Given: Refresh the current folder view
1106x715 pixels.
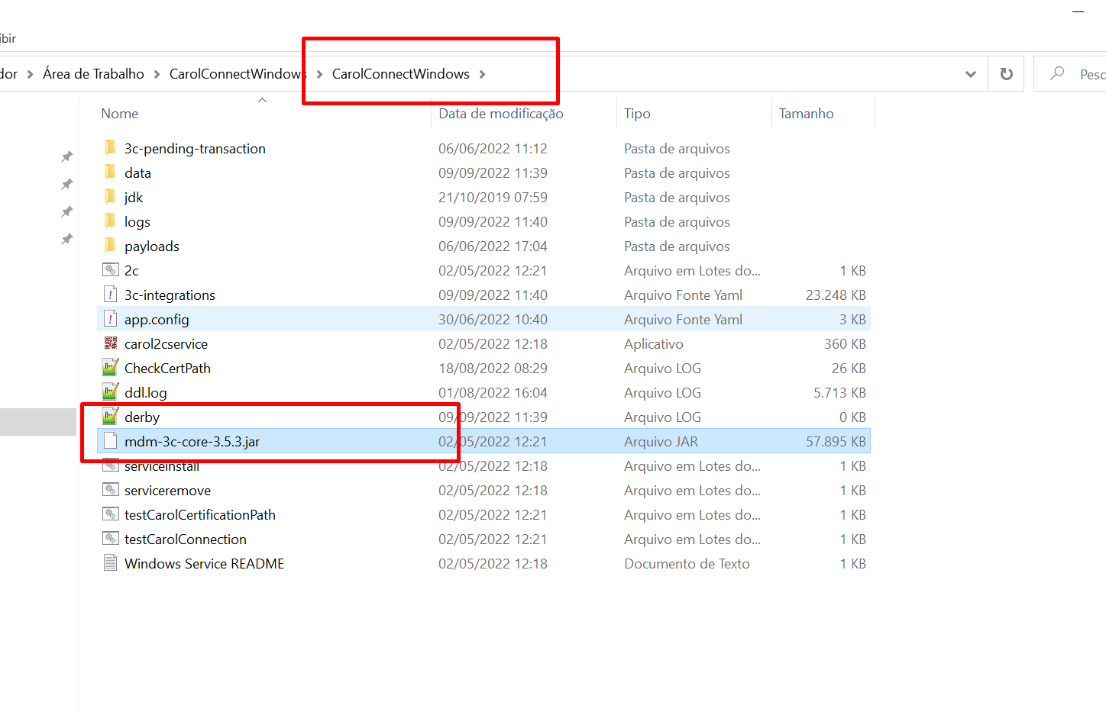Looking at the screenshot, I should [1007, 74].
